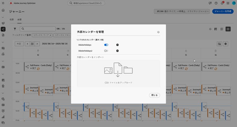Open Campaigns megaphone icon in sidebar
The width and height of the screenshot is (237, 127).
[x=3, y=23]
